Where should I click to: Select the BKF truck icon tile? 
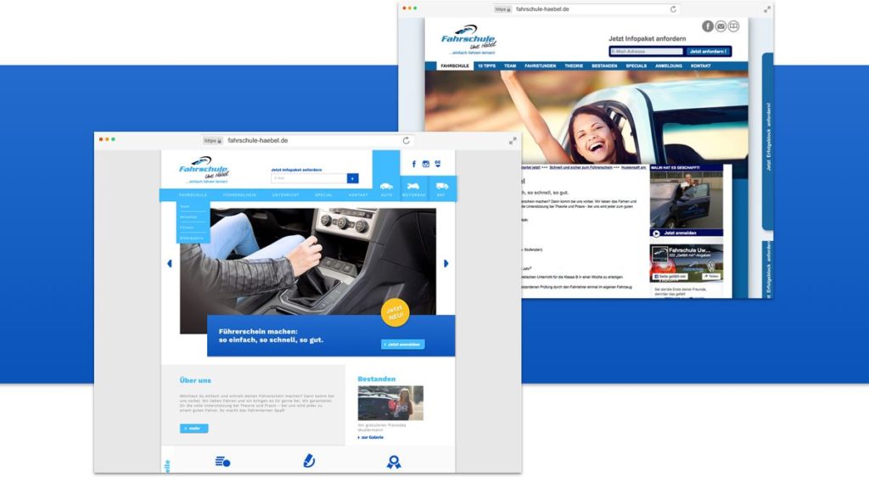[x=441, y=188]
